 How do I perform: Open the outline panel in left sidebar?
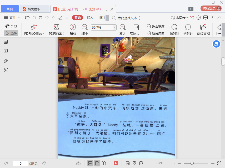click(6, 42)
